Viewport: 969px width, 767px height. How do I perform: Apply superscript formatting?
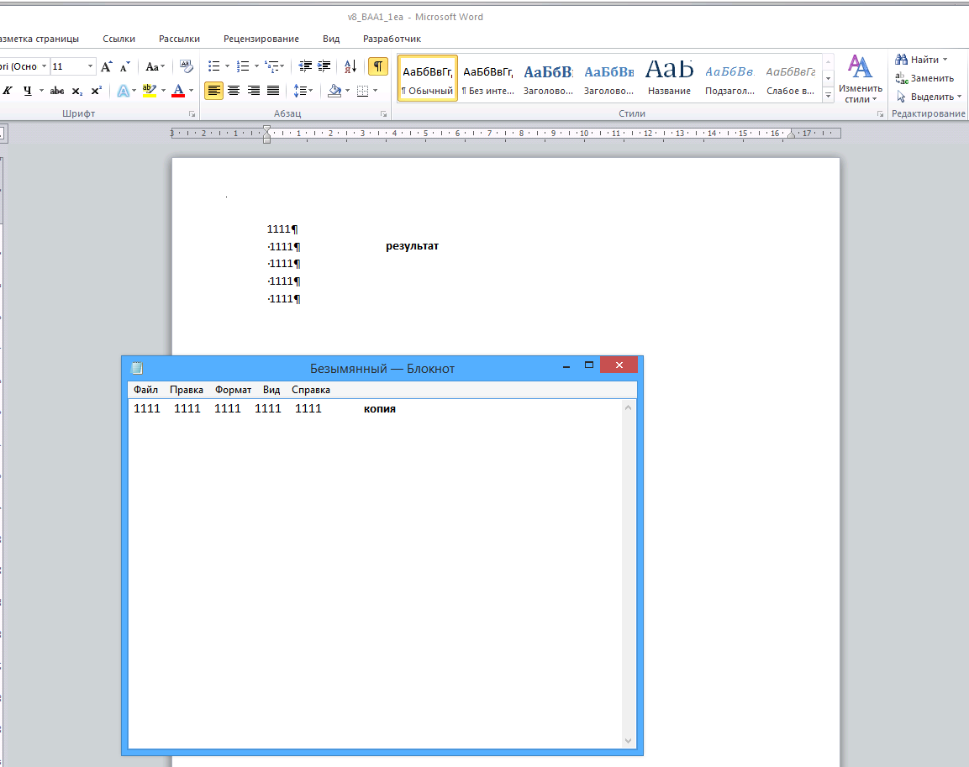pos(97,91)
